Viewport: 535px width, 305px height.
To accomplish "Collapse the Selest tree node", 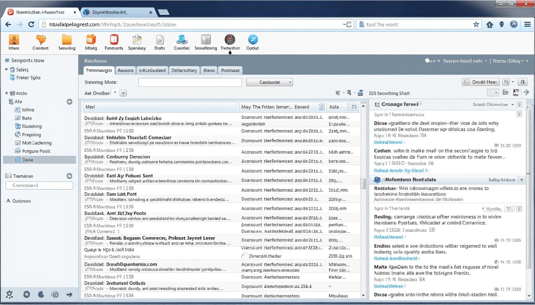I will pyautogui.click(x=7, y=70).
